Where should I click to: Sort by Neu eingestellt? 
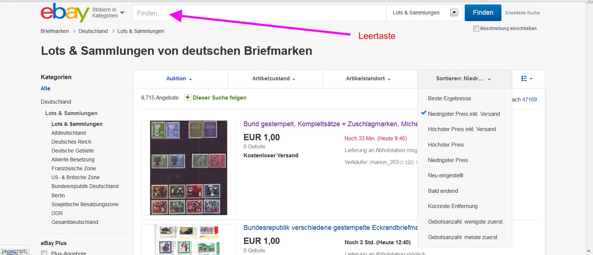[445, 175]
